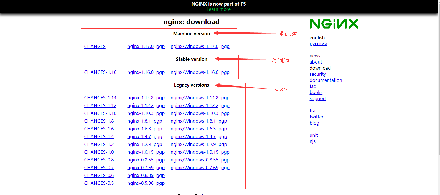The height and width of the screenshot is (195, 440).
Task: Open the trac link
Action: point(314,111)
